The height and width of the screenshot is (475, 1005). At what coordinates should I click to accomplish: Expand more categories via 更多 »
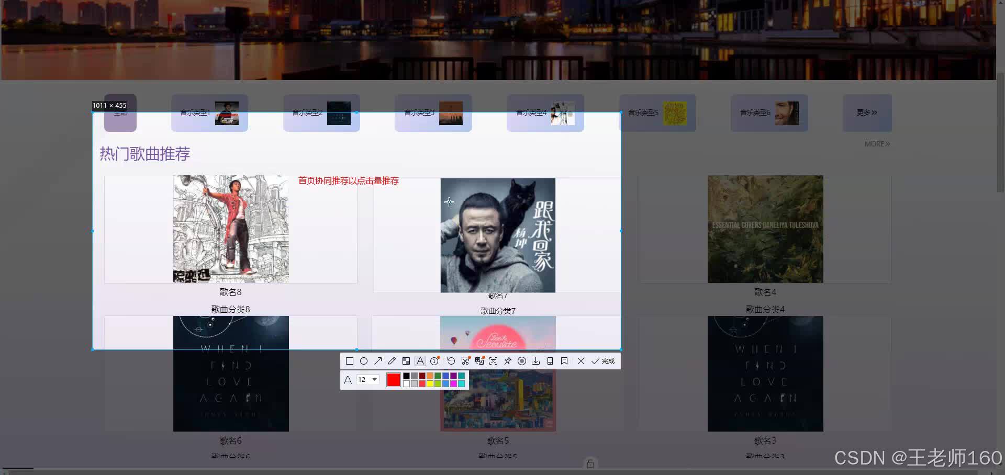coord(867,113)
